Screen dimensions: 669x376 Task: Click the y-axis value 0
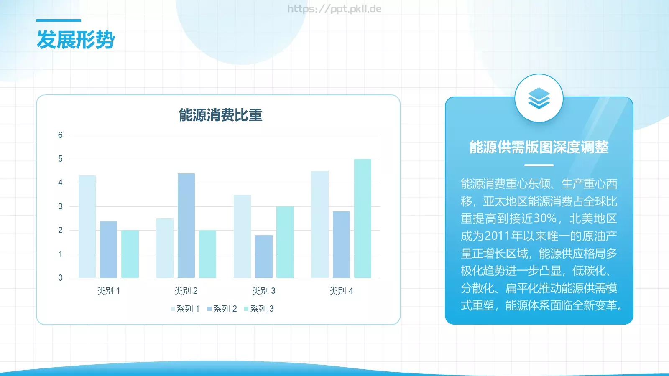60,278
